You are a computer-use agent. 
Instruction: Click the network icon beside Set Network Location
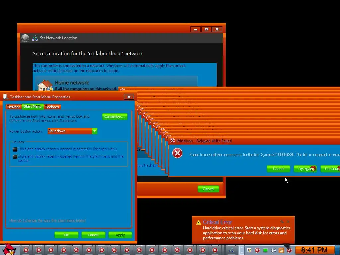pos(35,38)
